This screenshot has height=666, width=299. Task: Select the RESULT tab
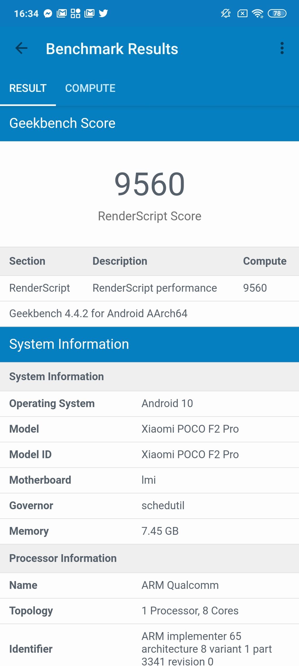coord(28,88)
